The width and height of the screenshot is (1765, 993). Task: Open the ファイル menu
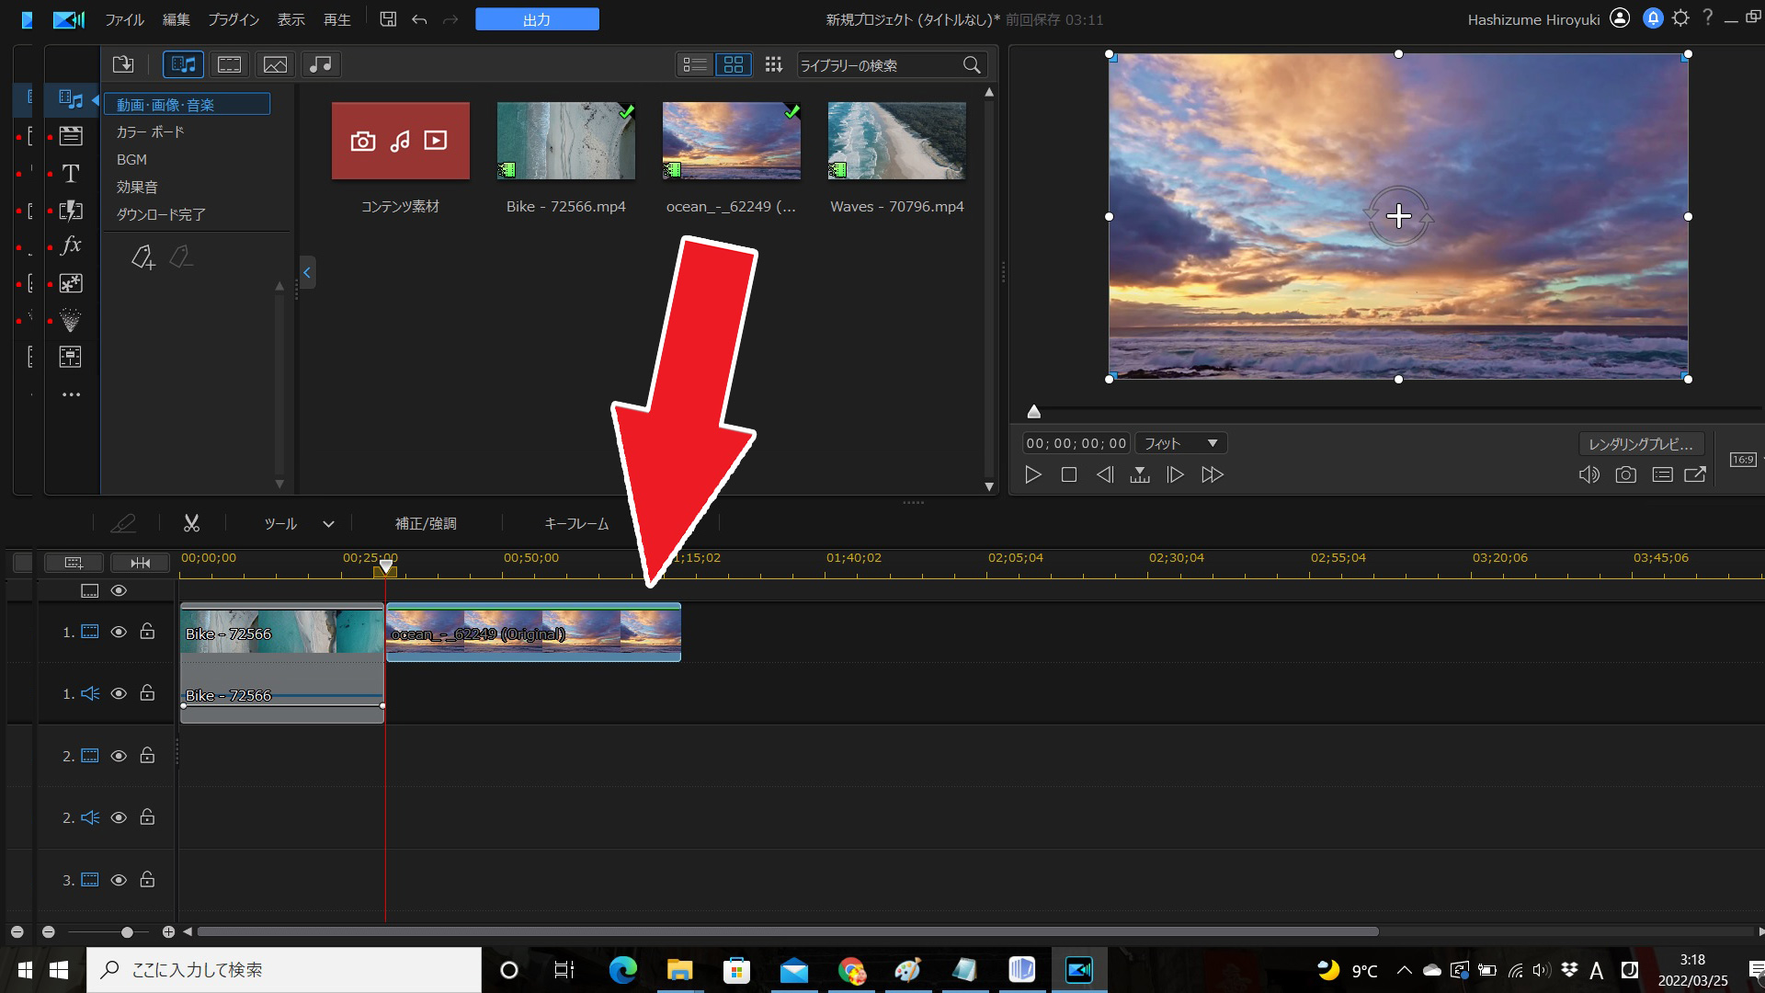pos(124,19)
